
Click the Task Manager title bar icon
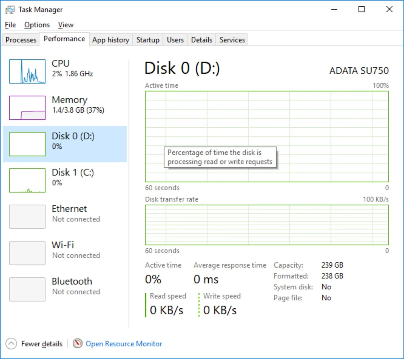click(x=10, y=10)
